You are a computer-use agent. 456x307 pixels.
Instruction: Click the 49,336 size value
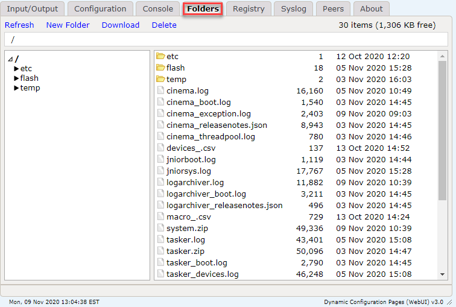click(309, 228)
